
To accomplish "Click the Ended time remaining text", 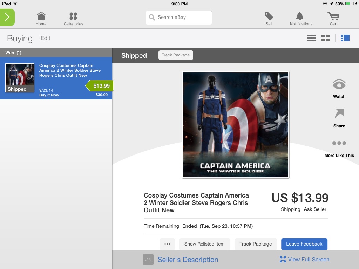I will pos(217,226).
